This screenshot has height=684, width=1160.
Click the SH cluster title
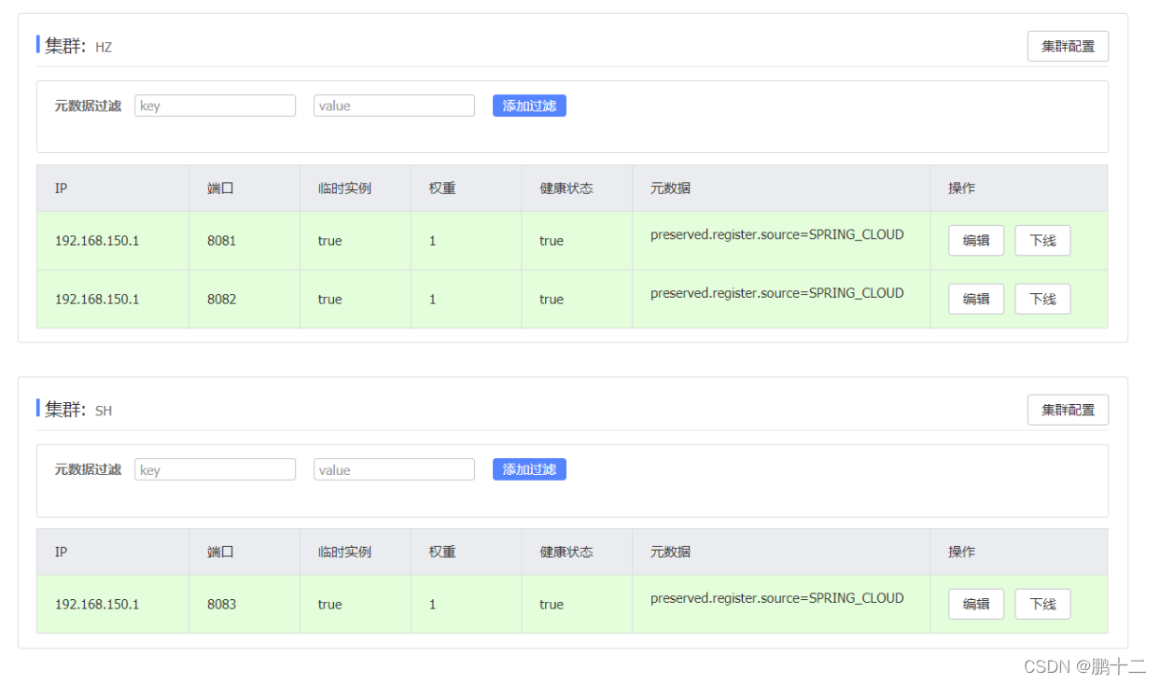point(78,409)
